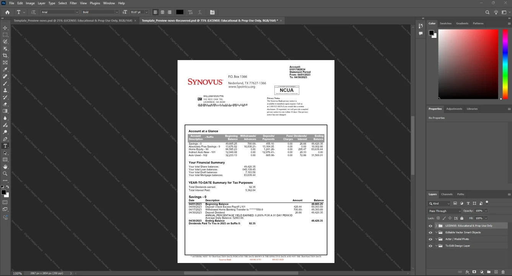The image size is (512, 276).
Task: Open the Layer menu
Action: pos(41,3)
